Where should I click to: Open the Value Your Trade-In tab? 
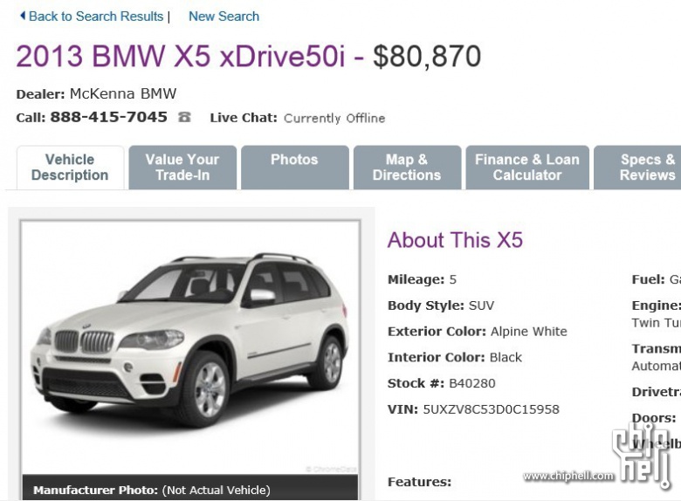coord(182,168)
